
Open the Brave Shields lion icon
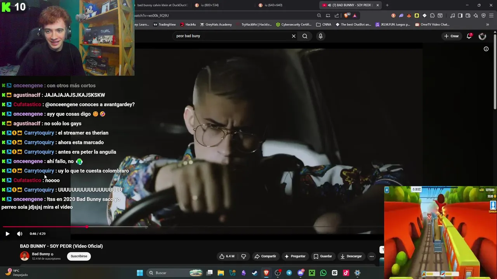[x=347, y=15]
